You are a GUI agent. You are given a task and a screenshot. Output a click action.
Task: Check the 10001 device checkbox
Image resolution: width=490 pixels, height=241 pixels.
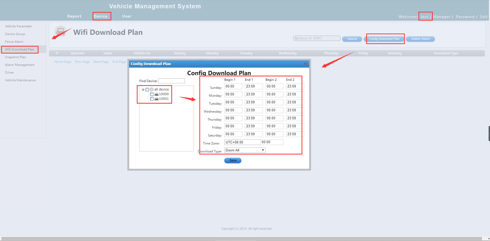[x=152, y=99]
